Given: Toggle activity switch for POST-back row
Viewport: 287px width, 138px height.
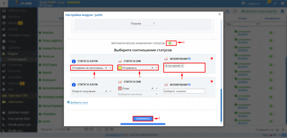Looking at the screenshot, I should click(x=272, y=65).
